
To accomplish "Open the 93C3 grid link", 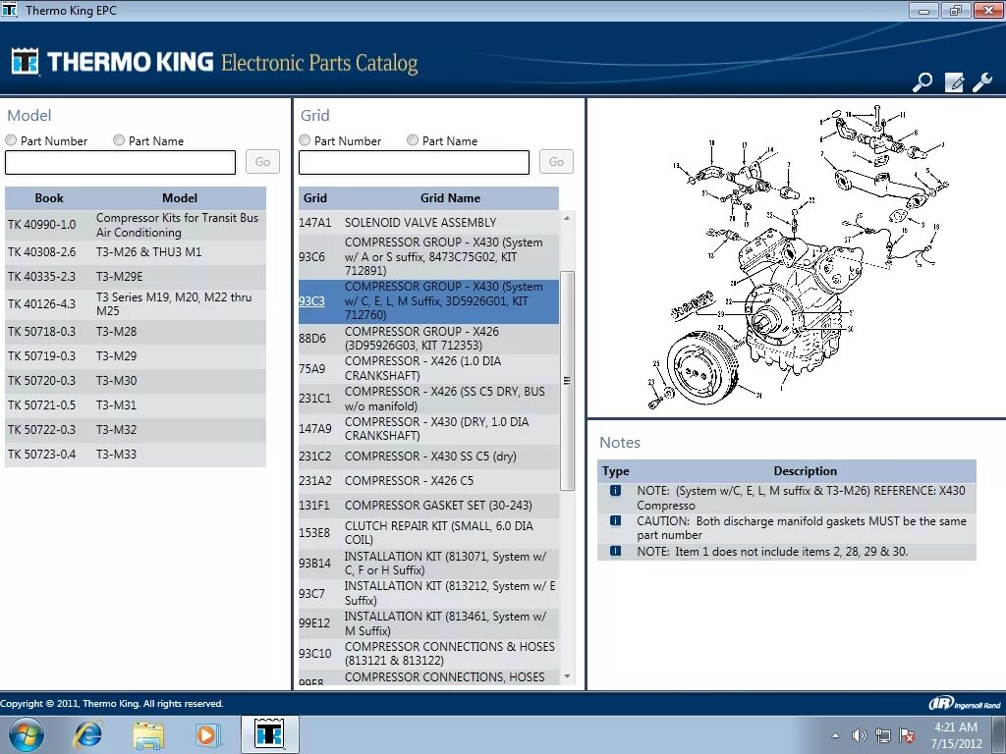I will click(x=311, y=300).
